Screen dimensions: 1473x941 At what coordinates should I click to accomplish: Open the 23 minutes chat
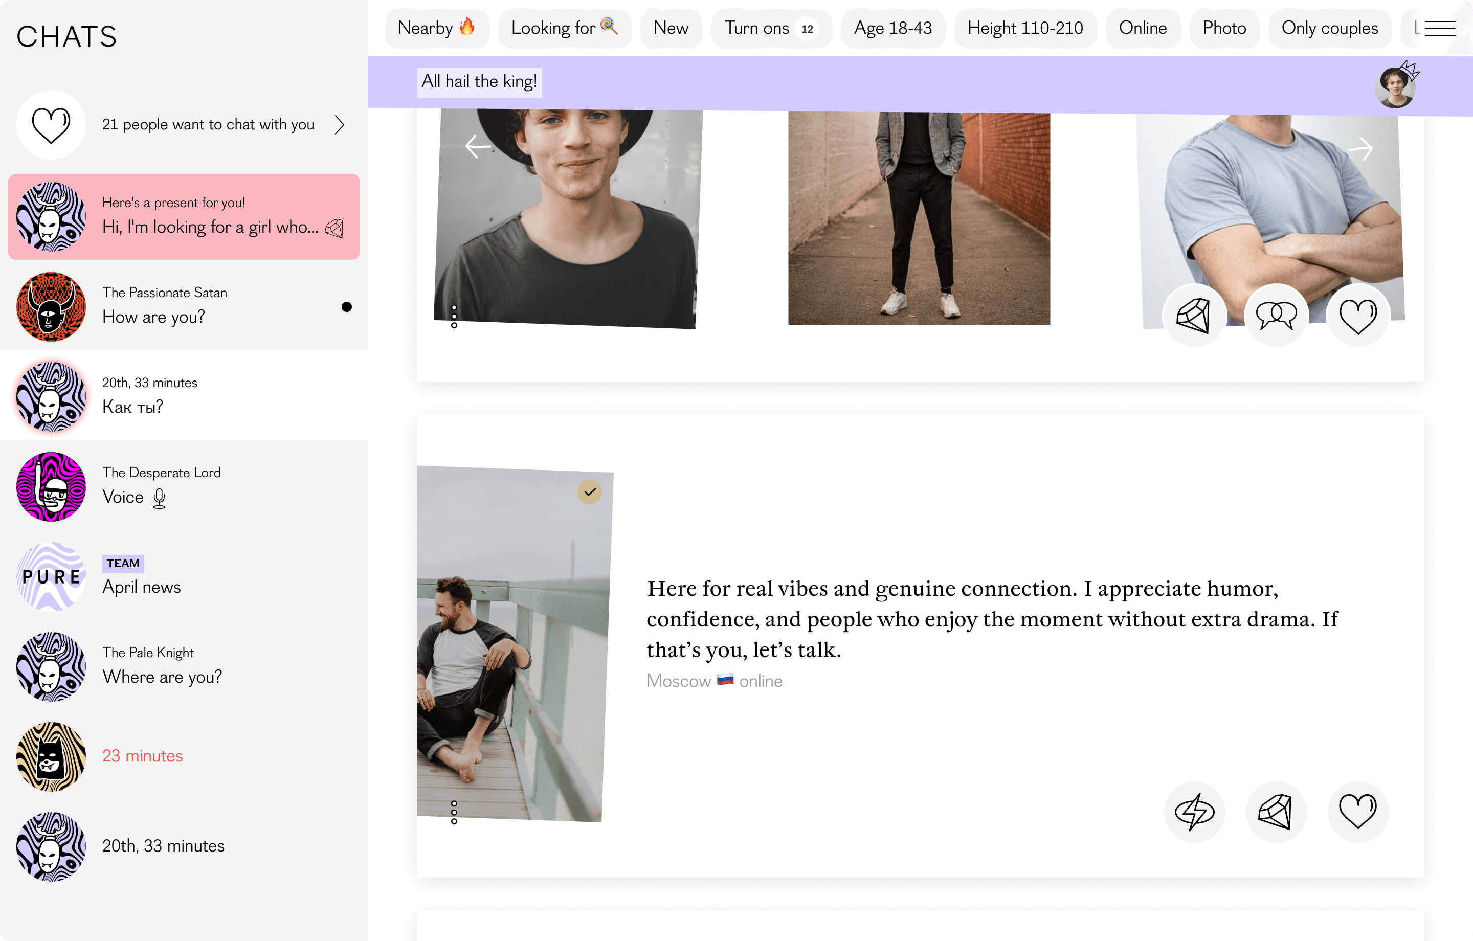[184, 756]
